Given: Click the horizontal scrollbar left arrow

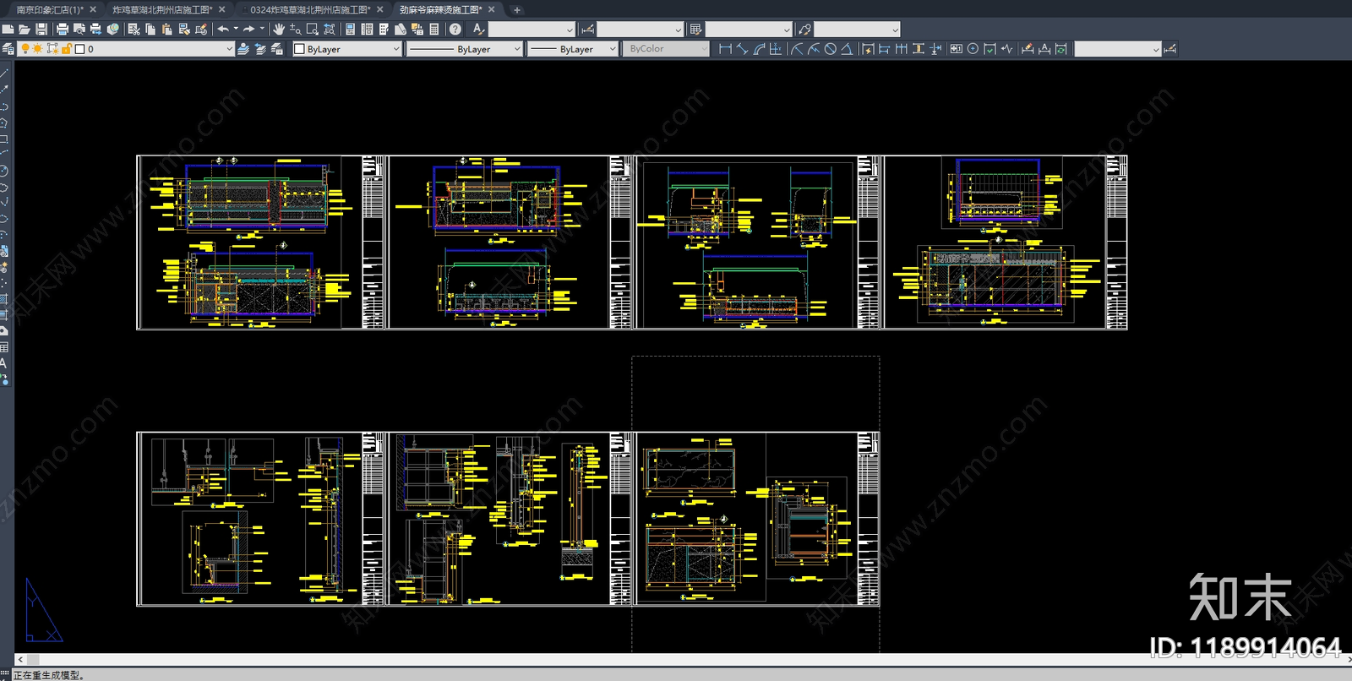Looking at the screenshot, I should [x=20, y=659].
